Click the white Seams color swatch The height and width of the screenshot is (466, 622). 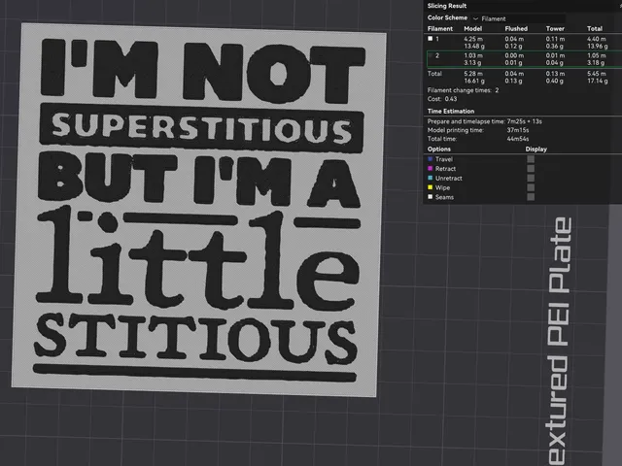pos(430,197)
